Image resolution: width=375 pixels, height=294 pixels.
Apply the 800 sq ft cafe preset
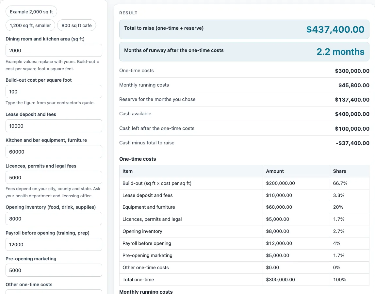click(76, 25)
